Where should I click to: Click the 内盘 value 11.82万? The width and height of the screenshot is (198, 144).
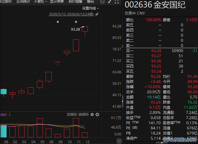190,107
